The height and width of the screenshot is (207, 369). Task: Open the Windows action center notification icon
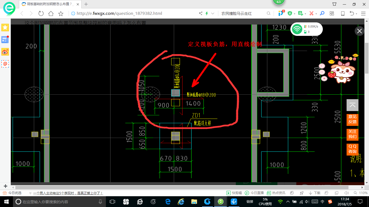[x=360, y=202]
